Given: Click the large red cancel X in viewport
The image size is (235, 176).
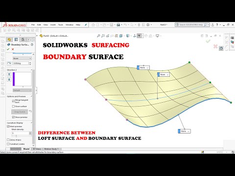Looking at the screenshot, I should click(215, 46).
